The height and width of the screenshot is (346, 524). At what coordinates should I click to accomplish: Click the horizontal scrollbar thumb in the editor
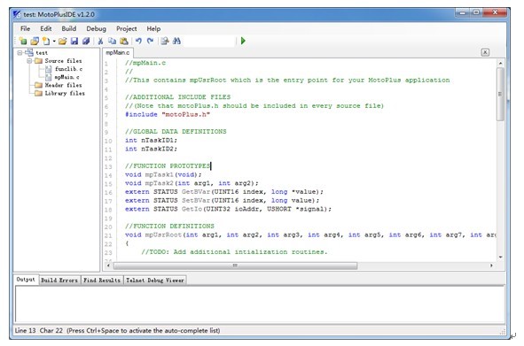pos(235,265)
